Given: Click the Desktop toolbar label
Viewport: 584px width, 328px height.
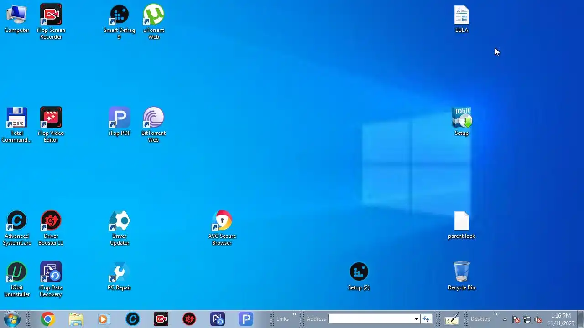Looking at the screenshot, I should pyautogui.click(x=480, y=319).
